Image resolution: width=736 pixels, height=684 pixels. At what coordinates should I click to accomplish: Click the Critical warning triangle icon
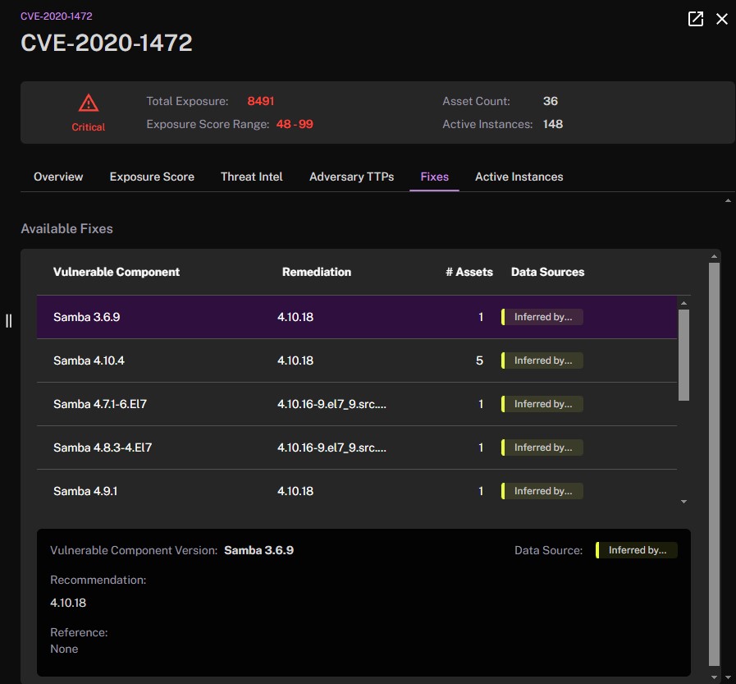89,103
